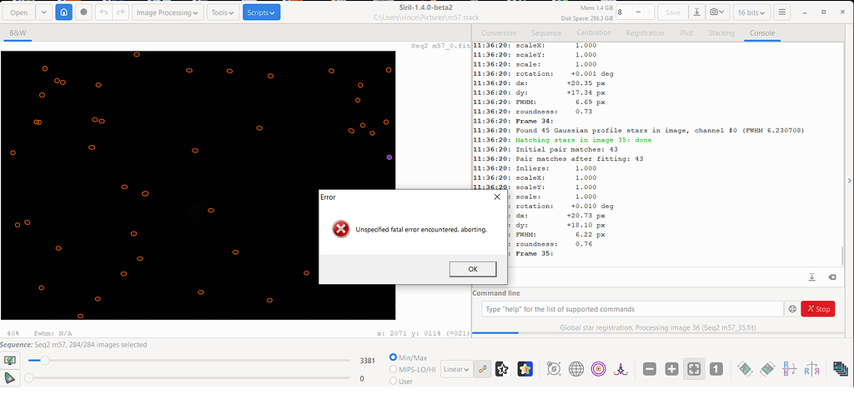Click the crosshair icon beside command line
The image size is (854, 404).
pyautogui.click(x=792, y=309)
